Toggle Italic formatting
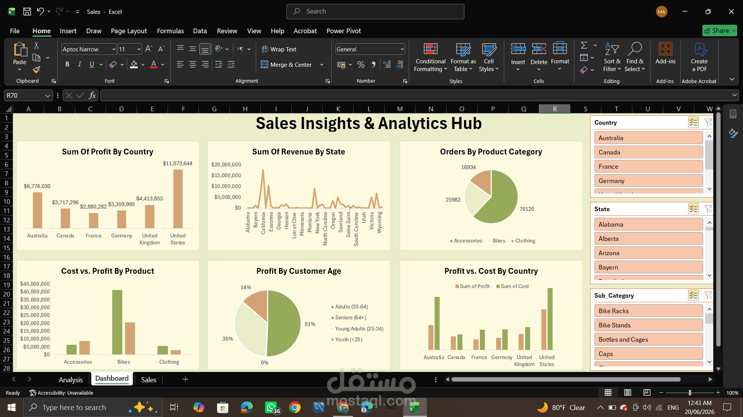Screen dimensions: 743x417 (79, 64)
